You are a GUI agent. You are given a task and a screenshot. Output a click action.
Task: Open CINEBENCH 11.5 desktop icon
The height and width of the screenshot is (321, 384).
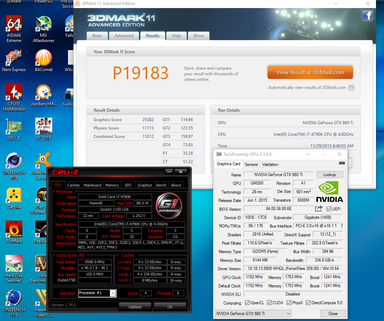(14, 303)
